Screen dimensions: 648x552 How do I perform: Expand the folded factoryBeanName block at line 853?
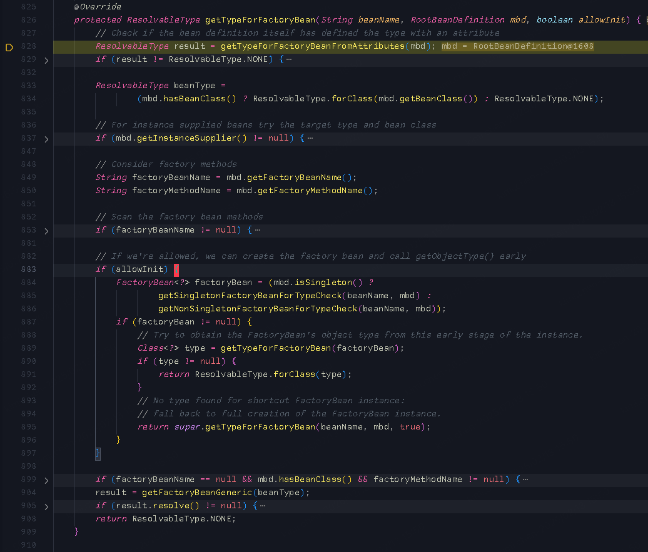[x=46, y=231]
